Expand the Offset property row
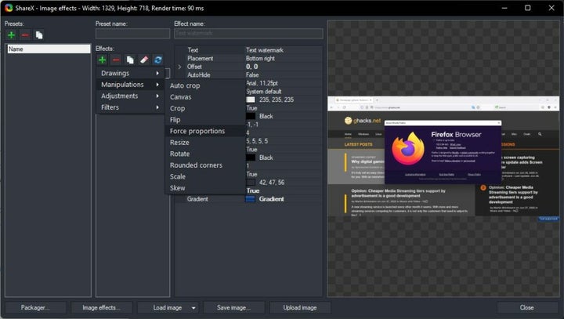Screen dimensions: 564x319 click(179, 67)
